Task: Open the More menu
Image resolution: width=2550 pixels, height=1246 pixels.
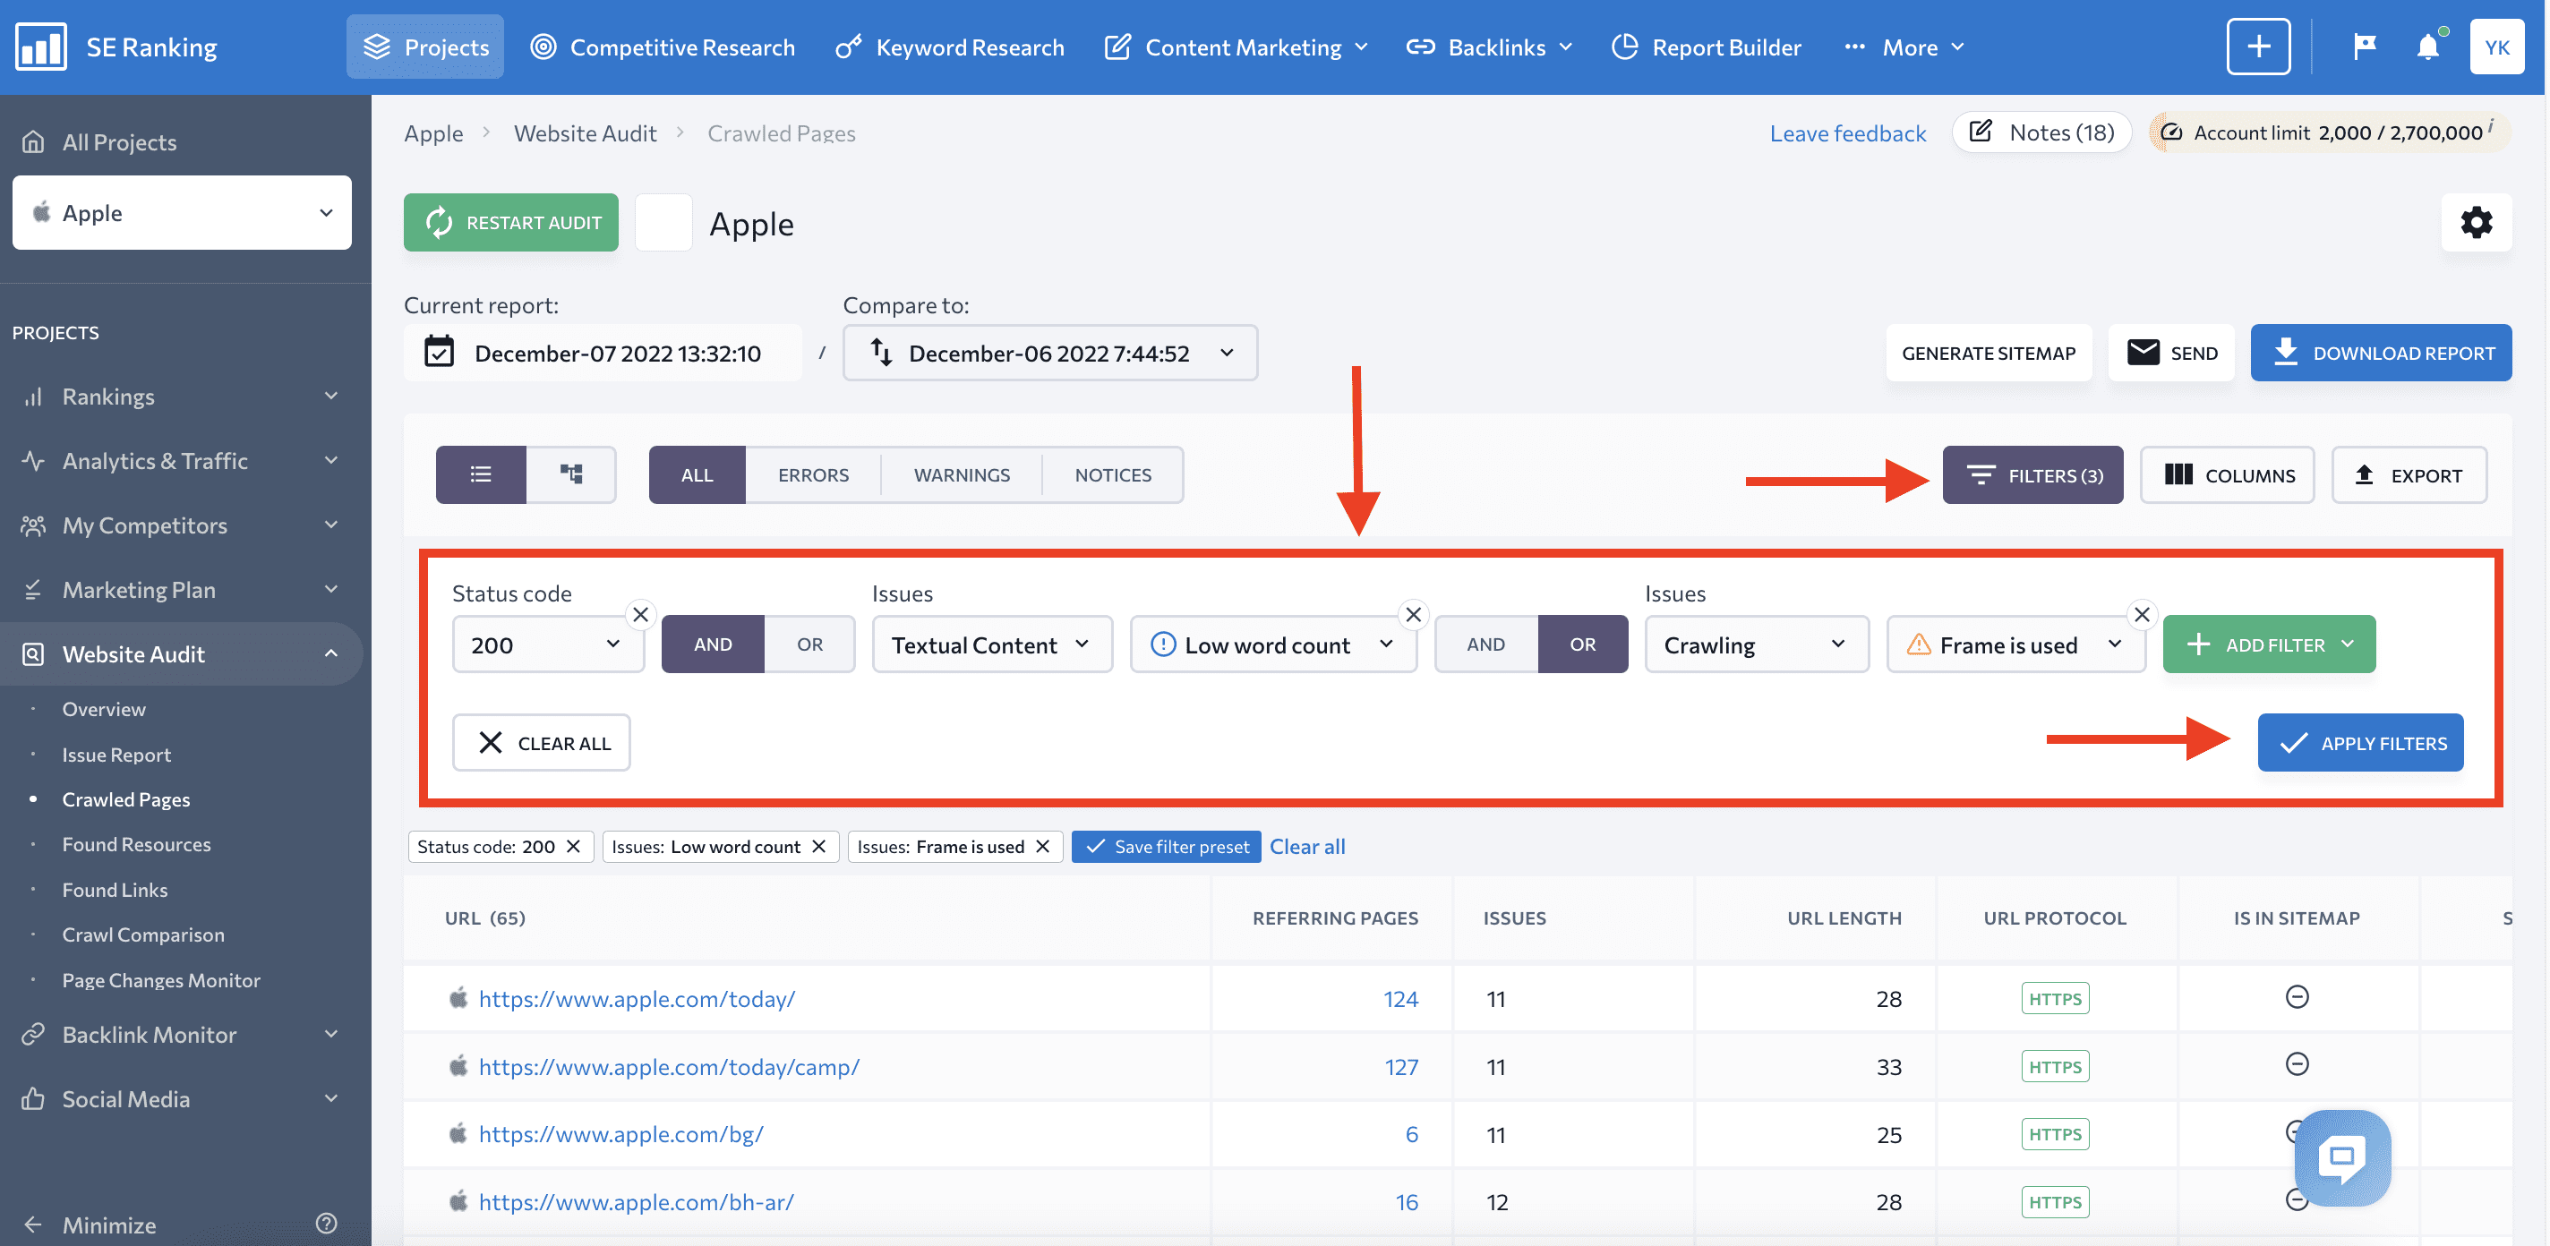Action: click(x=1904, y=47)
